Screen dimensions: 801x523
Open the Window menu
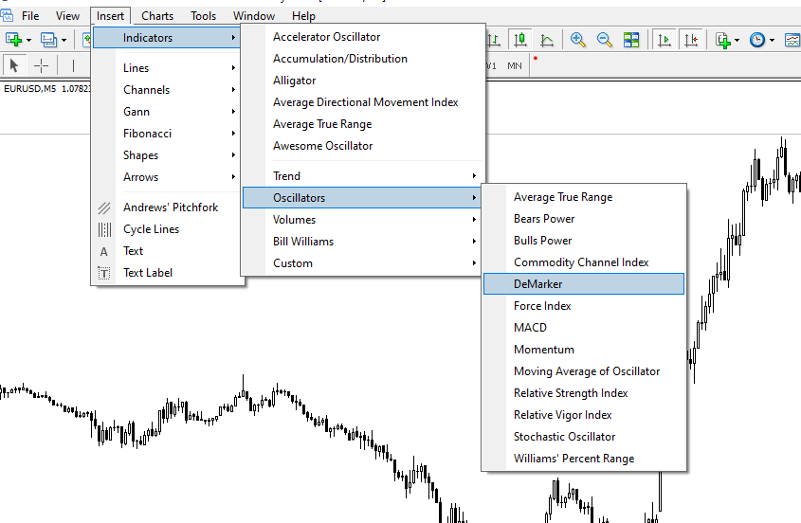click(254, 16)
